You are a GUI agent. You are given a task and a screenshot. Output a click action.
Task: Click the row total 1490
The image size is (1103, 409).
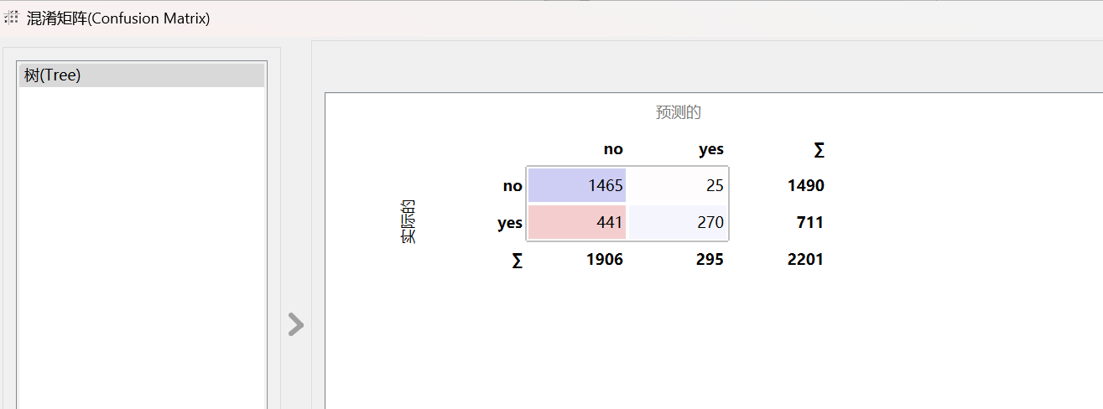(x=806, y=186)
